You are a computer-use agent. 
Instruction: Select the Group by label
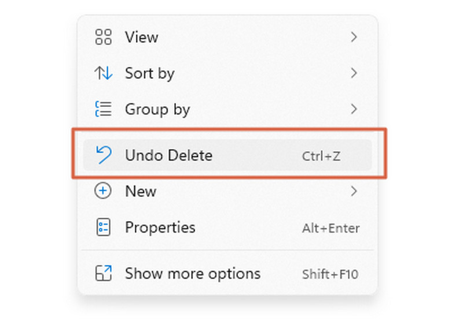click(x=157, y=110)
